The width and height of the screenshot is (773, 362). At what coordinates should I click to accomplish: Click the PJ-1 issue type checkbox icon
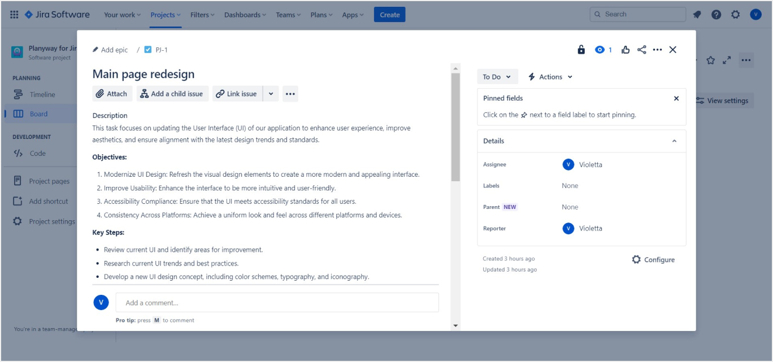[x=148, y=50]
